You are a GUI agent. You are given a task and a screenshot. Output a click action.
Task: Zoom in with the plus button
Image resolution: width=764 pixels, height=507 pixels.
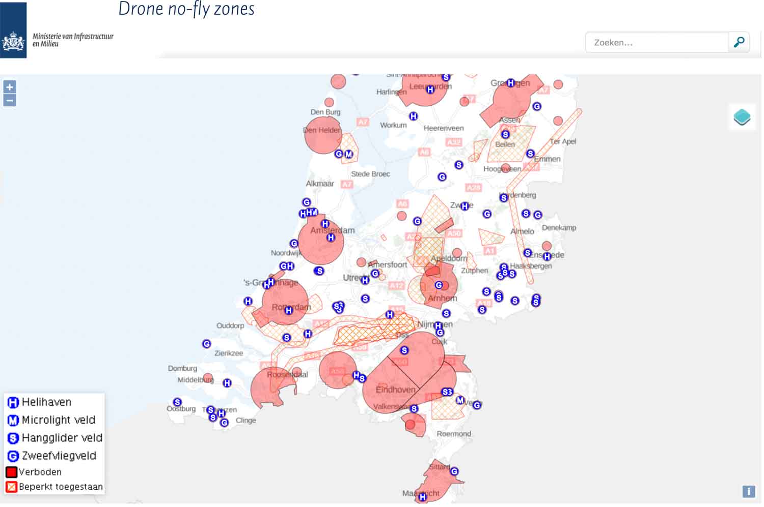tap(10, 86)
